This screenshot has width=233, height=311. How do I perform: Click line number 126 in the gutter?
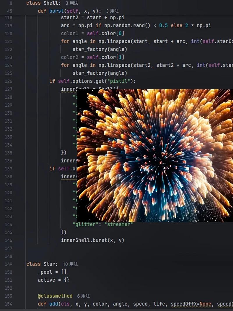point(8,81)
